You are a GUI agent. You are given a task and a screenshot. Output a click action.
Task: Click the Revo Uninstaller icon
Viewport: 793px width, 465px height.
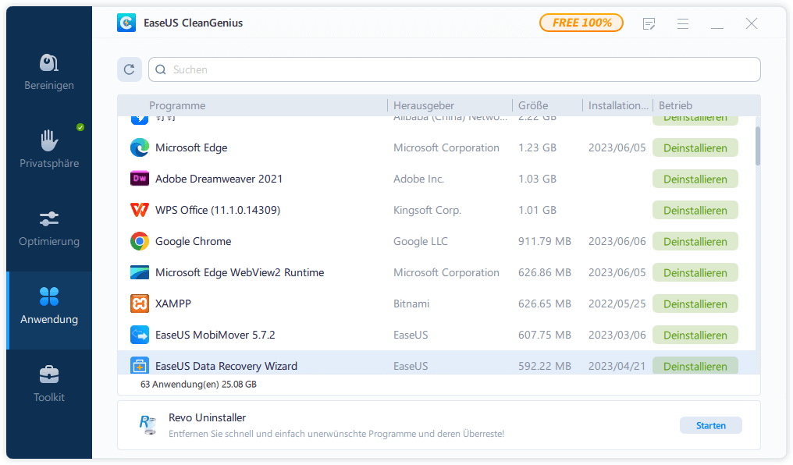(x=148, y=425)
